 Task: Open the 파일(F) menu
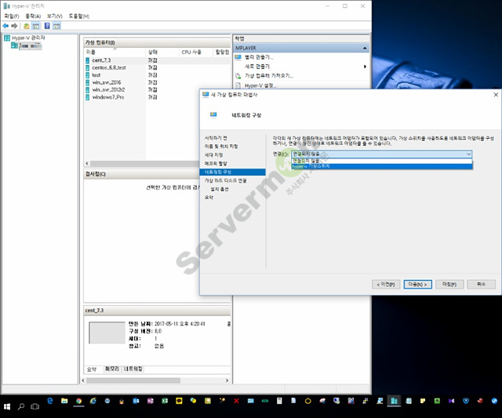coord(12,16)
